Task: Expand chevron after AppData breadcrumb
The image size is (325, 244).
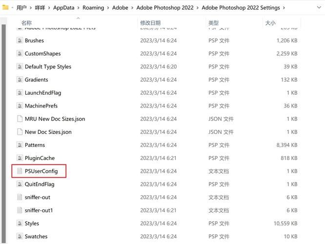Action: coord(79,8)
